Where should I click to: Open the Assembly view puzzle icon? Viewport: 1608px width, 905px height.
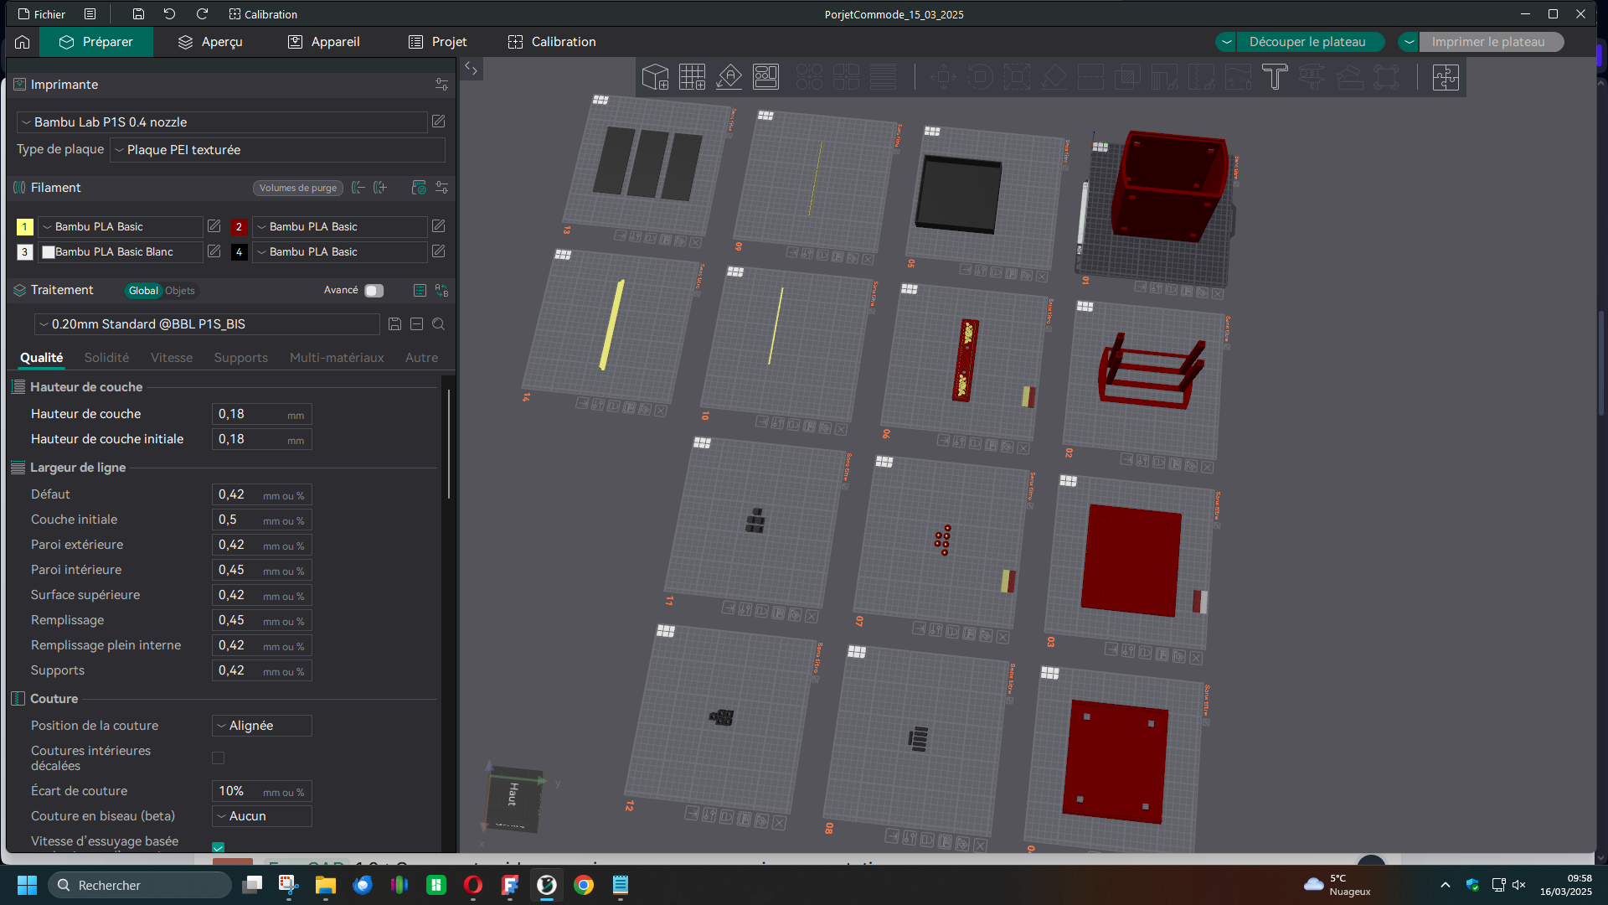[1445, 77]
